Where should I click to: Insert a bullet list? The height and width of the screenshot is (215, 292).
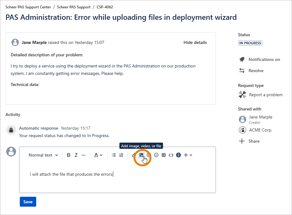(x=114, y=155)
